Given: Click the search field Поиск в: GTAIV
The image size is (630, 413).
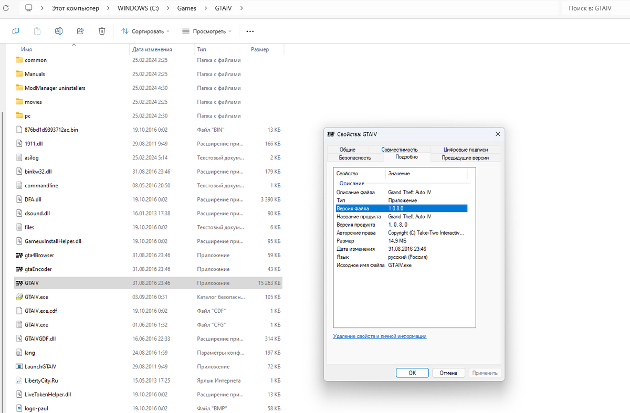Looking at the screenshot, I should tap(595, 8).
